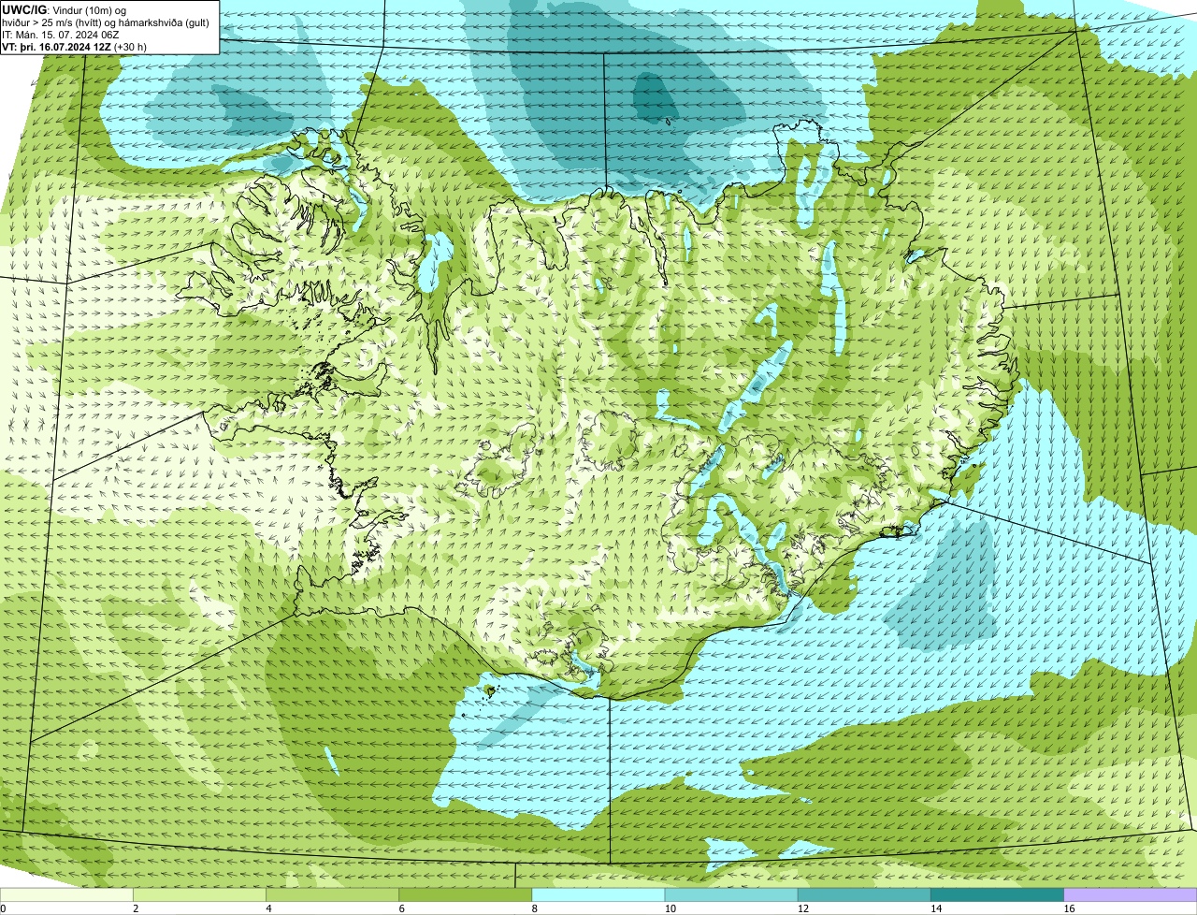Click the legend scale label '6'
This screenshot has height=915, width=1197.
(x=401, y=908)
